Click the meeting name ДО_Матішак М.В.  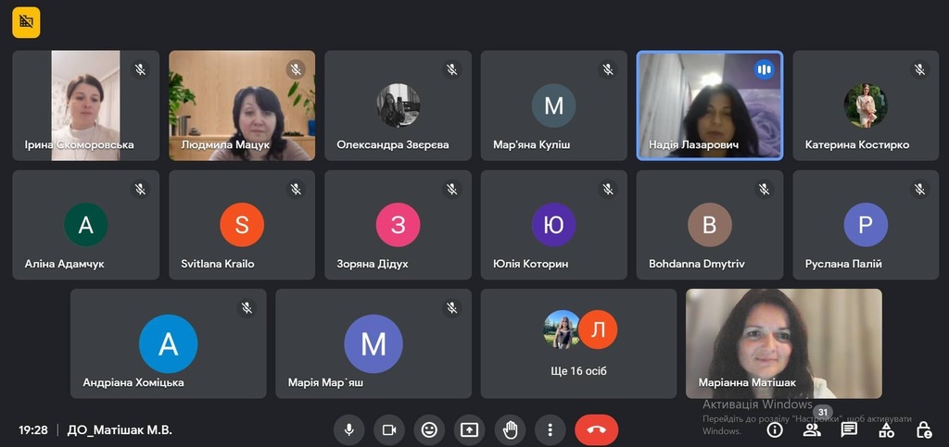tap(120, 430)
